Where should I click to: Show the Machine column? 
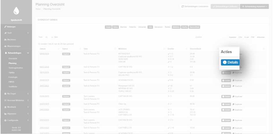(x=123, y=27)
